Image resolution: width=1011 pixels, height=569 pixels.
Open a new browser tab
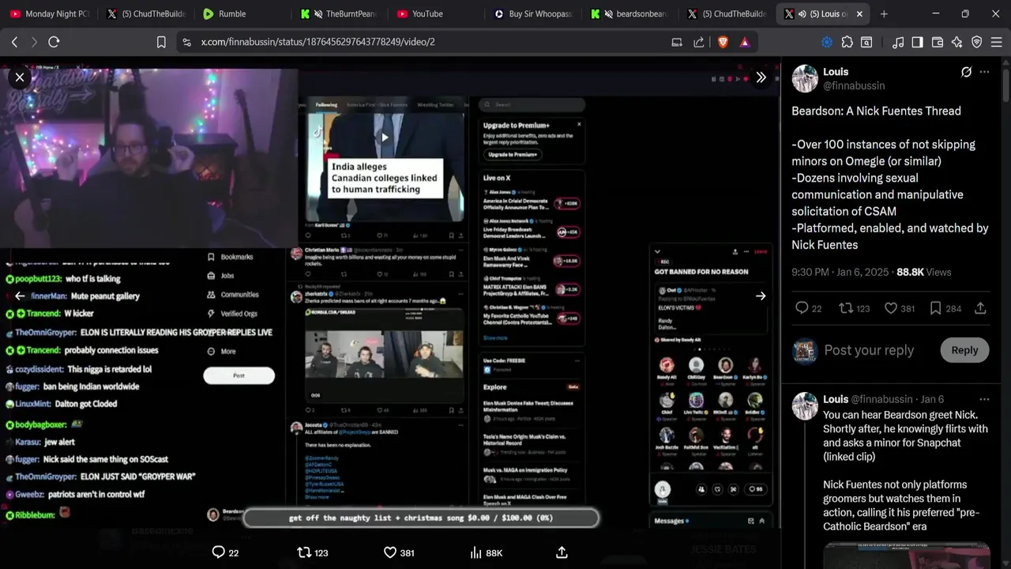pyautogui.click(x=884, y=13)
